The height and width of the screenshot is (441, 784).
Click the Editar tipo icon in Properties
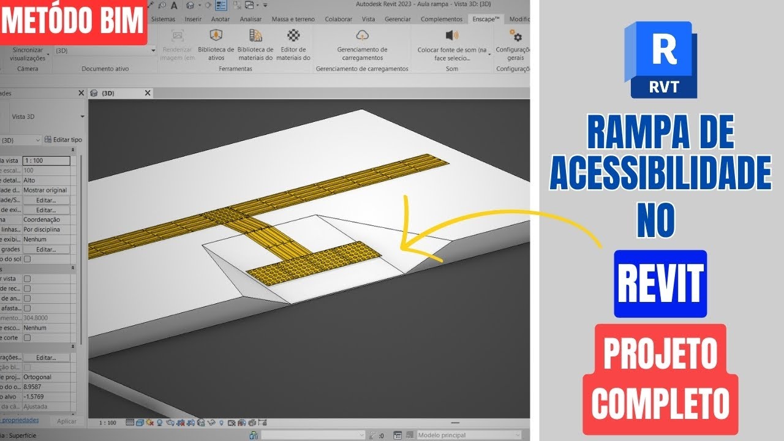(x=48, y=140)
